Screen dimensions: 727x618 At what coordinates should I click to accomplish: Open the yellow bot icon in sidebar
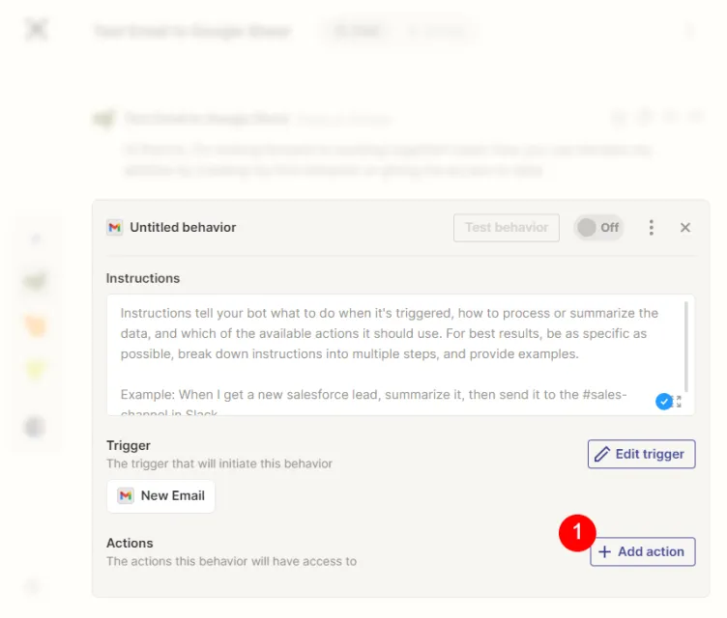click(x=36, y=370)
